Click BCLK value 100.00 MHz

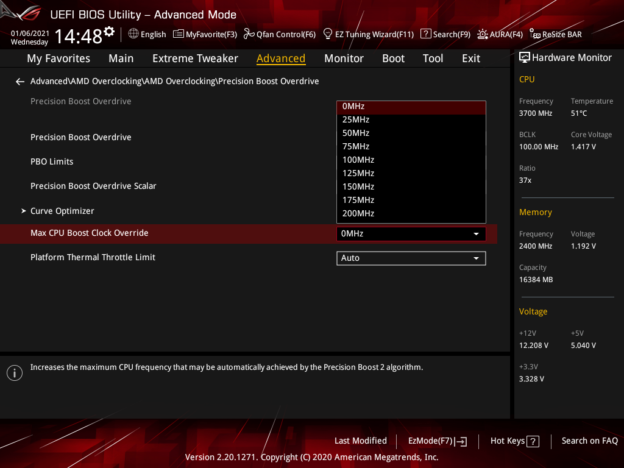[x=539, y=147]
